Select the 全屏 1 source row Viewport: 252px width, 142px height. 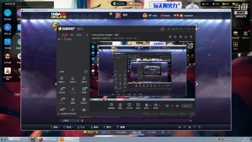[73, 39]
